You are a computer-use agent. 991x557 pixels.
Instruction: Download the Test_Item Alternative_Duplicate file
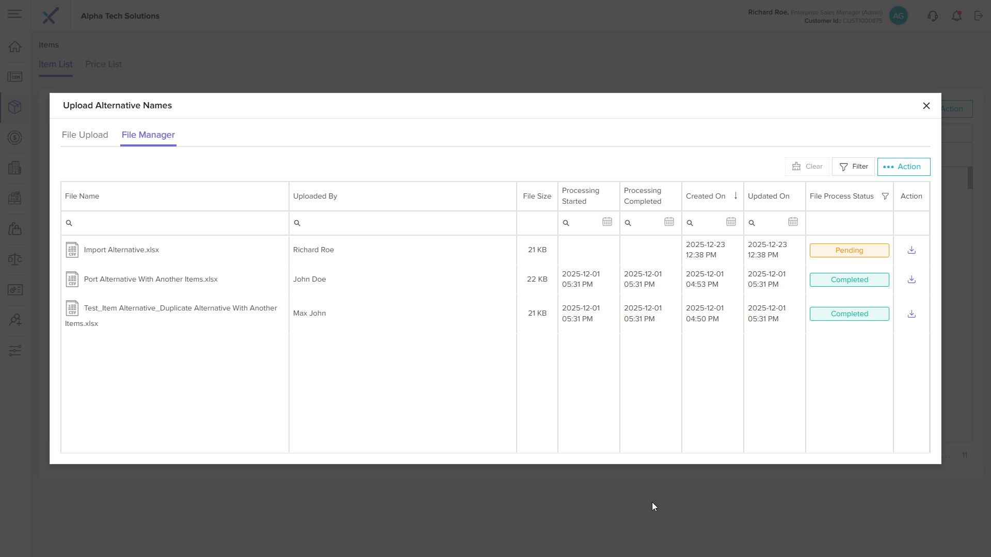click(912, 314)
